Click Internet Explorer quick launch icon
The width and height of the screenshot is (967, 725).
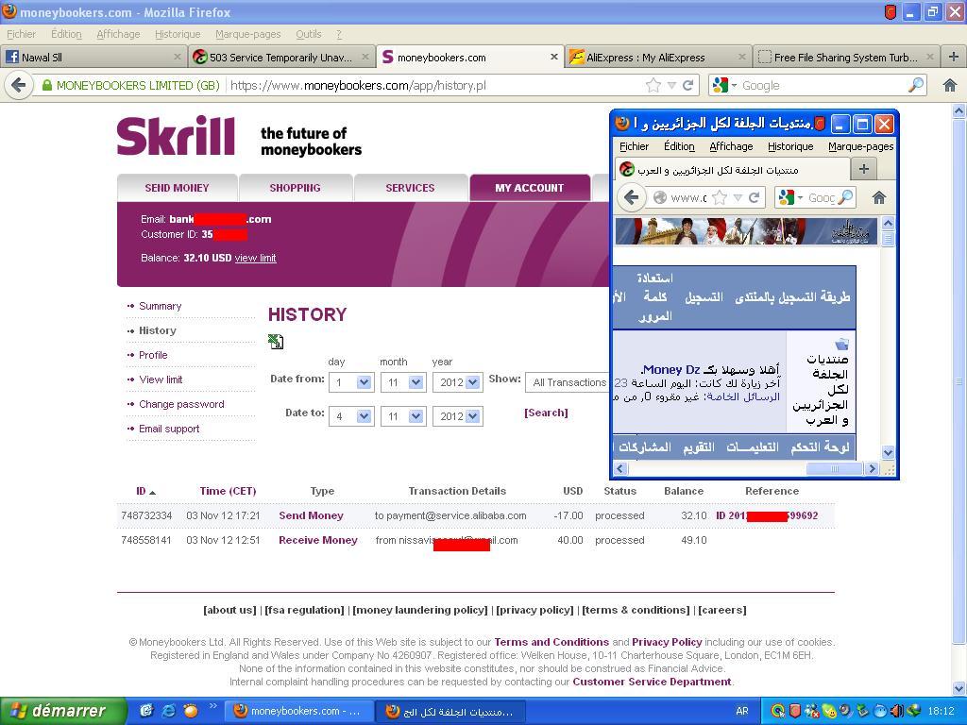click(x=168, y=711)
